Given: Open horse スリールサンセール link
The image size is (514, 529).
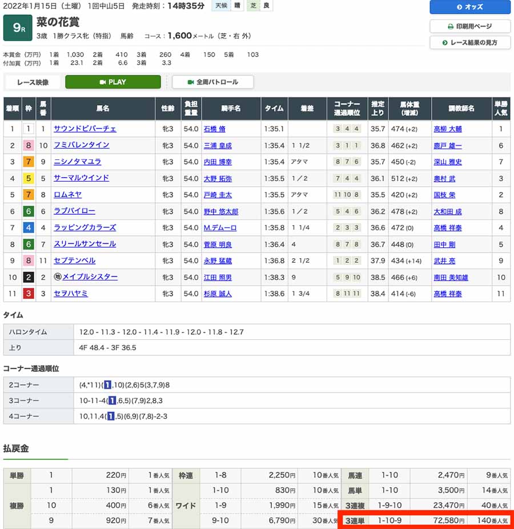Looking at the screenshot, I should pyautogui.click(x=85, y=244).
